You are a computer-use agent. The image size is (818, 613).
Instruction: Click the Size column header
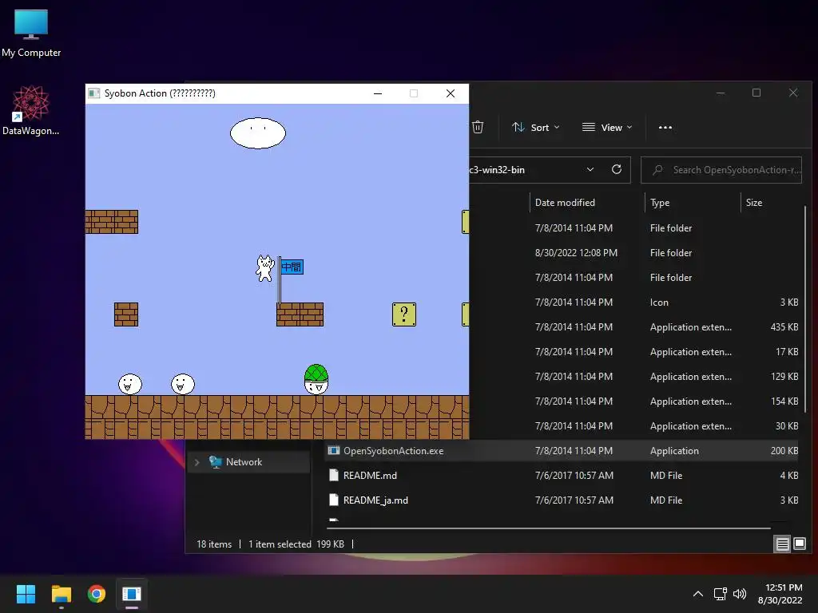[754, 202]
